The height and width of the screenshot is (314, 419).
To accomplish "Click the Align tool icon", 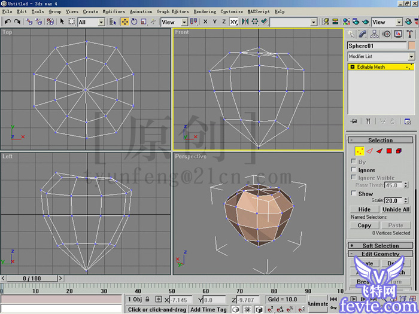I will (x=265, y=22).
